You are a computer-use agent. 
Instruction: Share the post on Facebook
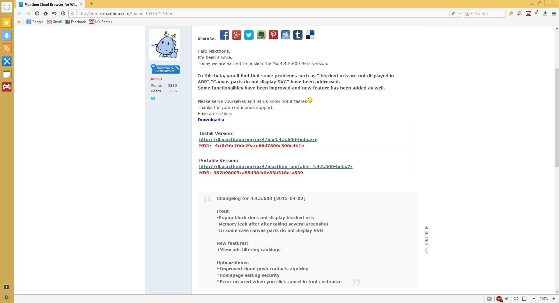tap(224, 35)
